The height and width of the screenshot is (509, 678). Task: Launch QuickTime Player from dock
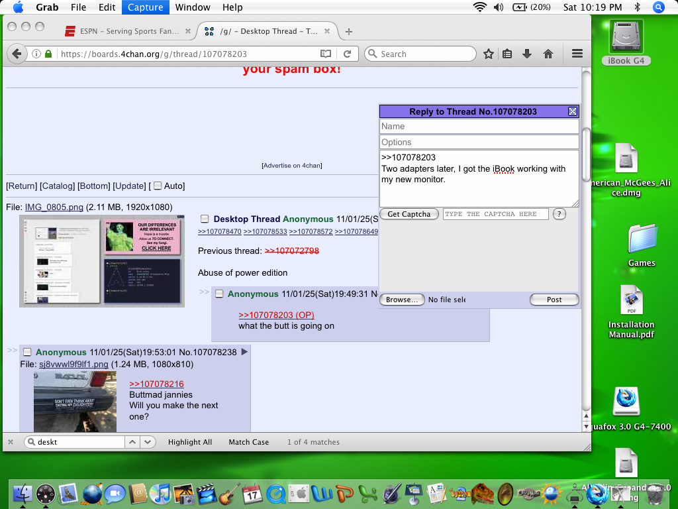point(275,494)
